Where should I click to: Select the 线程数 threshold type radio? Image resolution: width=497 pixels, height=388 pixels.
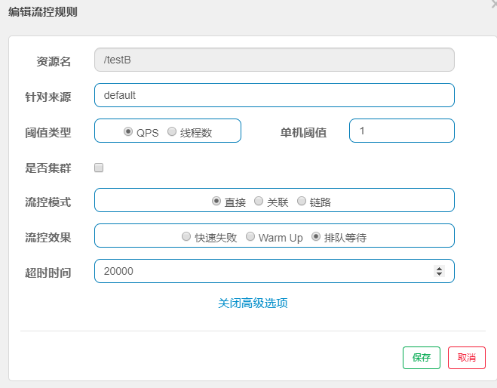[x=172, y=131]
